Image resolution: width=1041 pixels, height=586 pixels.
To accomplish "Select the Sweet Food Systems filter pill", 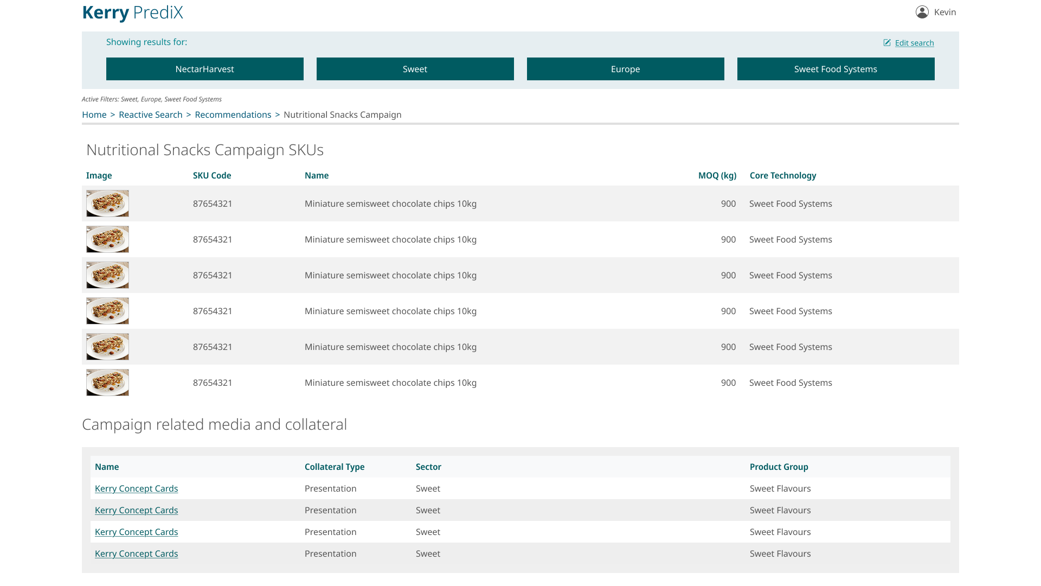I will [x=835, y=69].
